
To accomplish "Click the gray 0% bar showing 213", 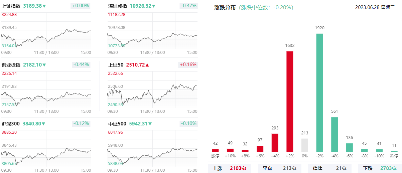I will pos(305,145).
